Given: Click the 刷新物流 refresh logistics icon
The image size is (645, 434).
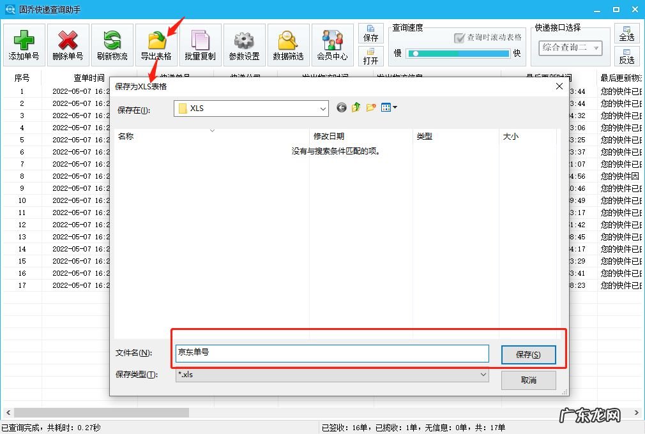Looking at the screenshot, I should point(112,44).
